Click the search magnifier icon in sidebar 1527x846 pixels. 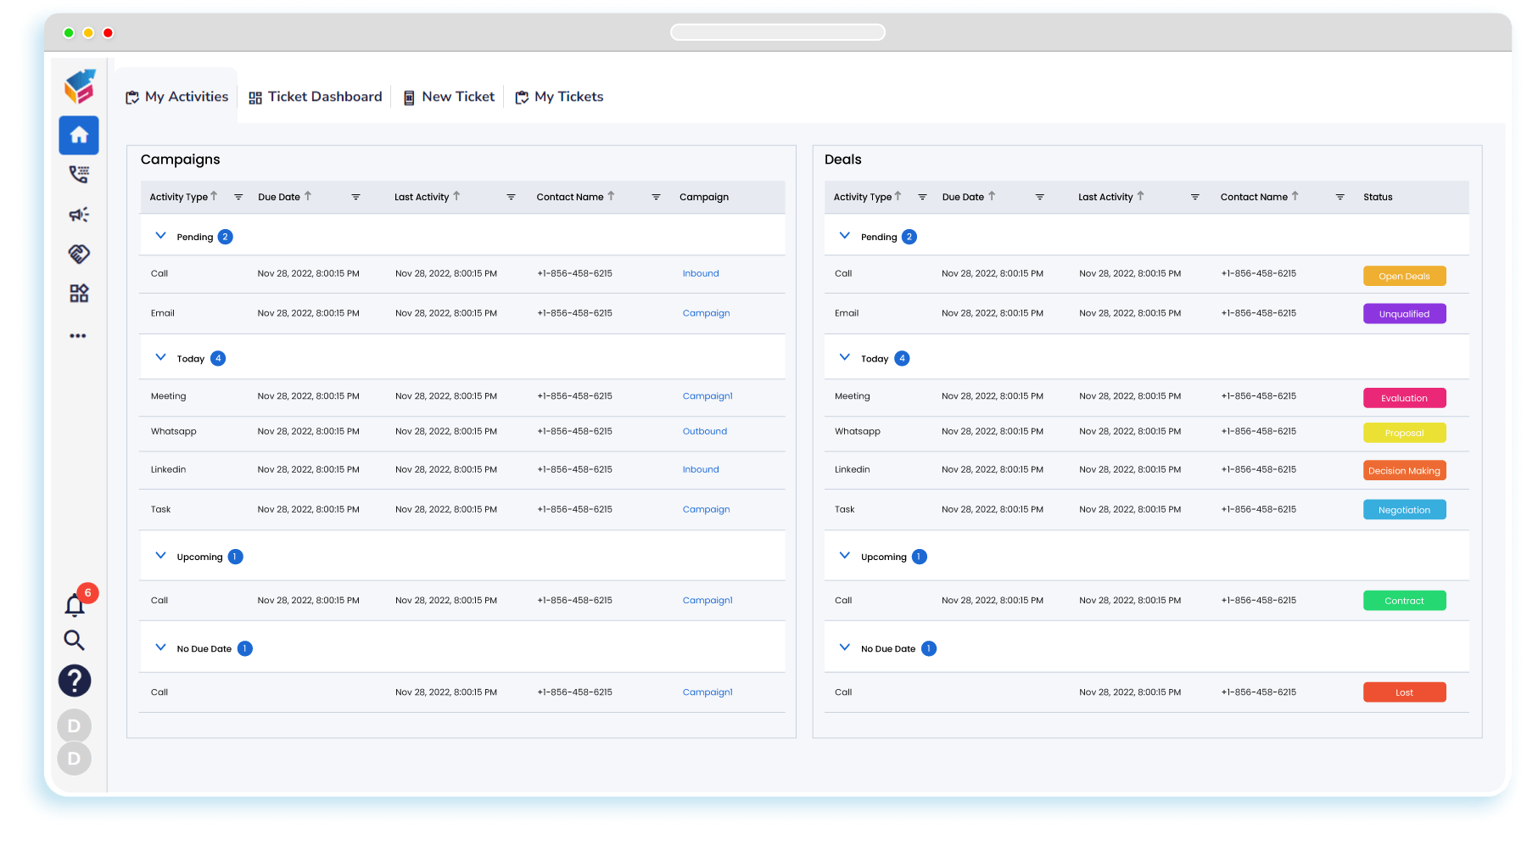click(x=75, y=641)
